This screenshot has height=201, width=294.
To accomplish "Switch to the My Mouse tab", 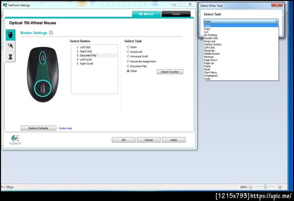I will coord(147,14).
